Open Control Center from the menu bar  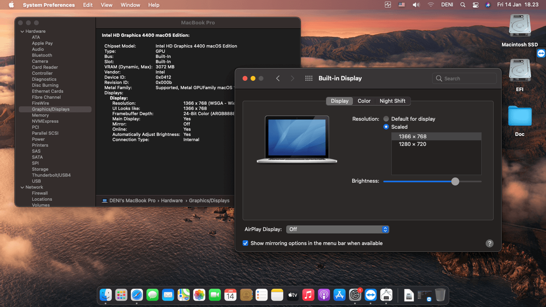(475, 5)
